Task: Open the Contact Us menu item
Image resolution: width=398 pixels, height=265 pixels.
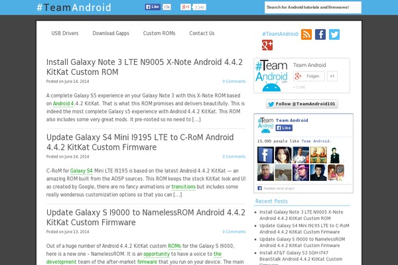Action: [202, 33]
